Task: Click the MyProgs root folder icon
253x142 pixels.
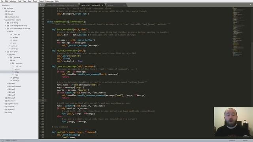Action: (x=5, y=8)
